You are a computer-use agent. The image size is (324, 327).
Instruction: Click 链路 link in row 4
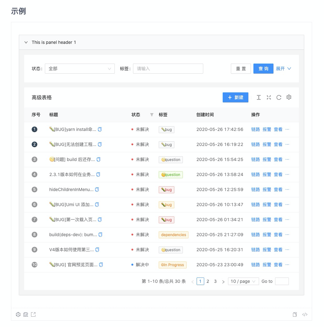[x=256, y=174]
